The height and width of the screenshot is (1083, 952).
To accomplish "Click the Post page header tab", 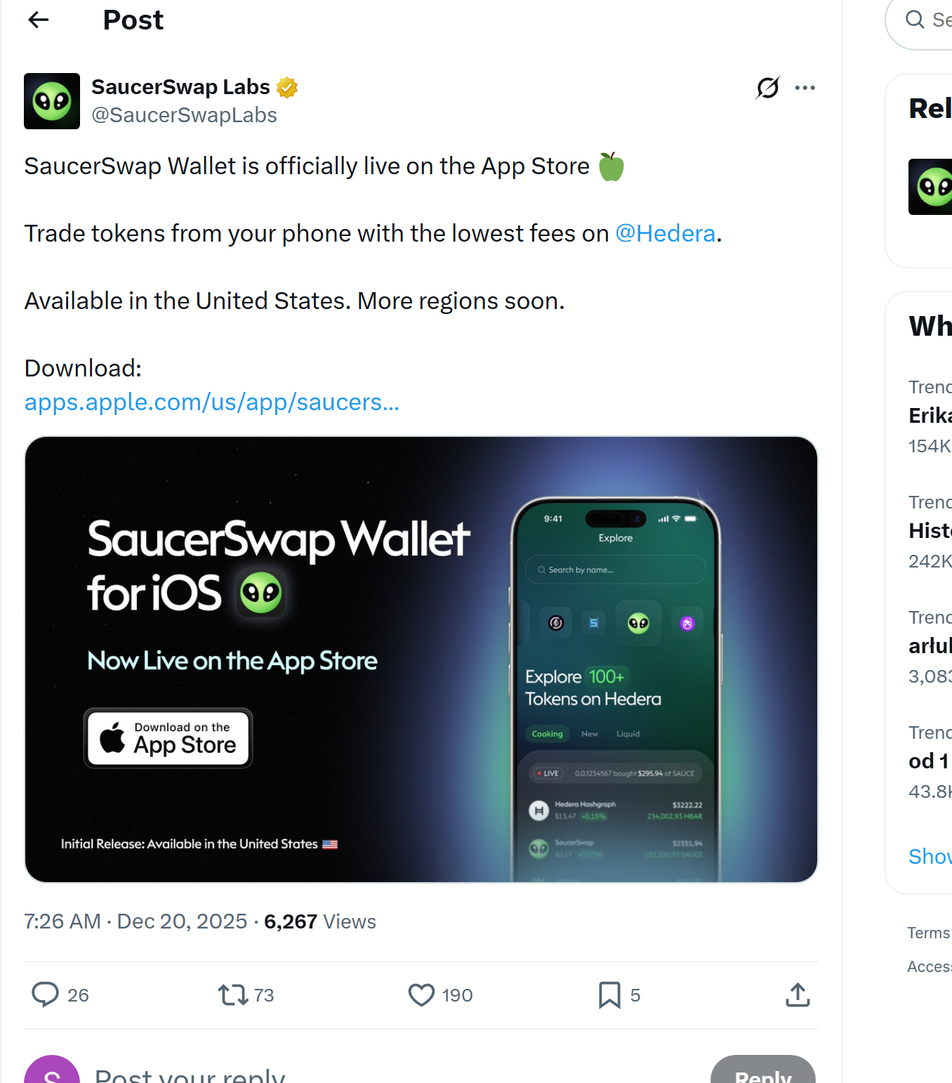I will 133,20.
